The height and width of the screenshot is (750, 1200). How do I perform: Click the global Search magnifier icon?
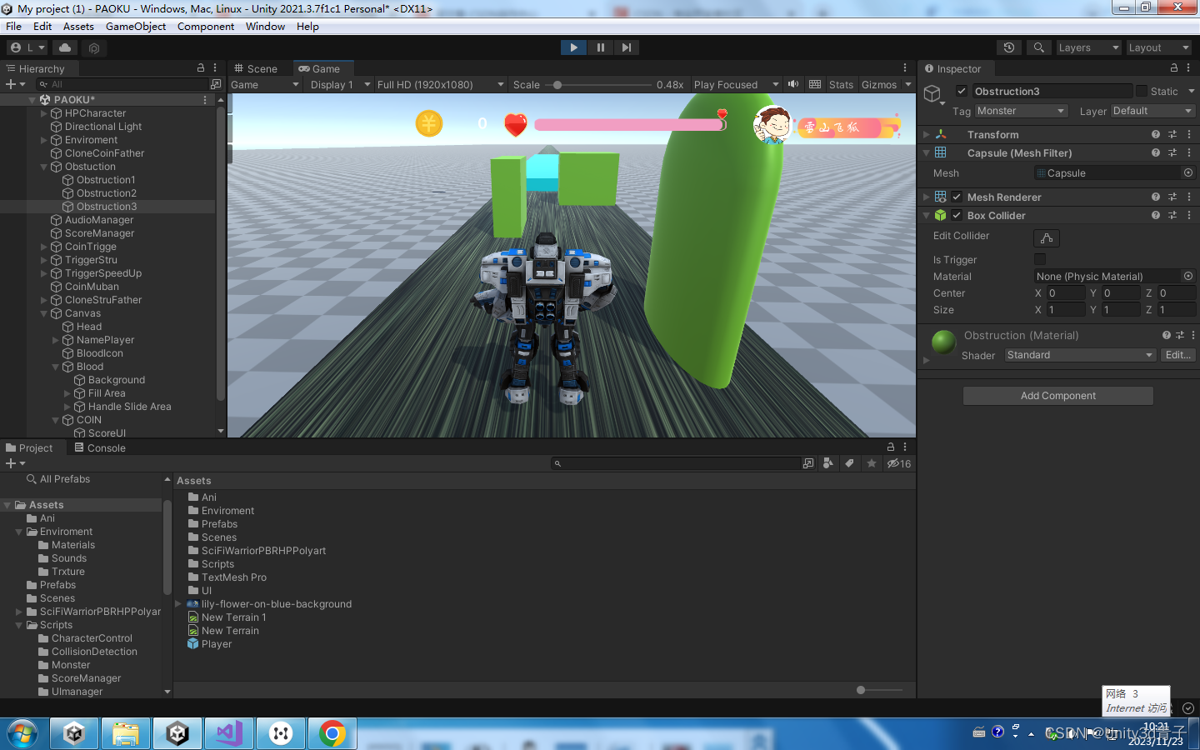tap(1038, 47)
